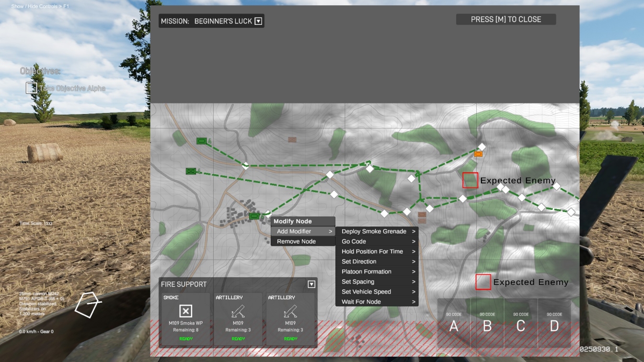Viewport: 644px width, 362px height.
Task: Click the pentagon hull direction indicator
Action: tap(88, 305)
